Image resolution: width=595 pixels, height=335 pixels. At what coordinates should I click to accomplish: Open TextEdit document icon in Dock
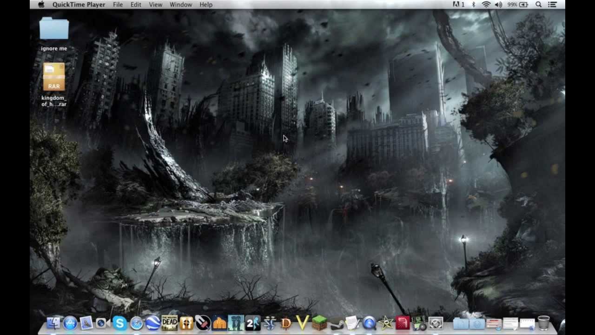tap(353, 323)
